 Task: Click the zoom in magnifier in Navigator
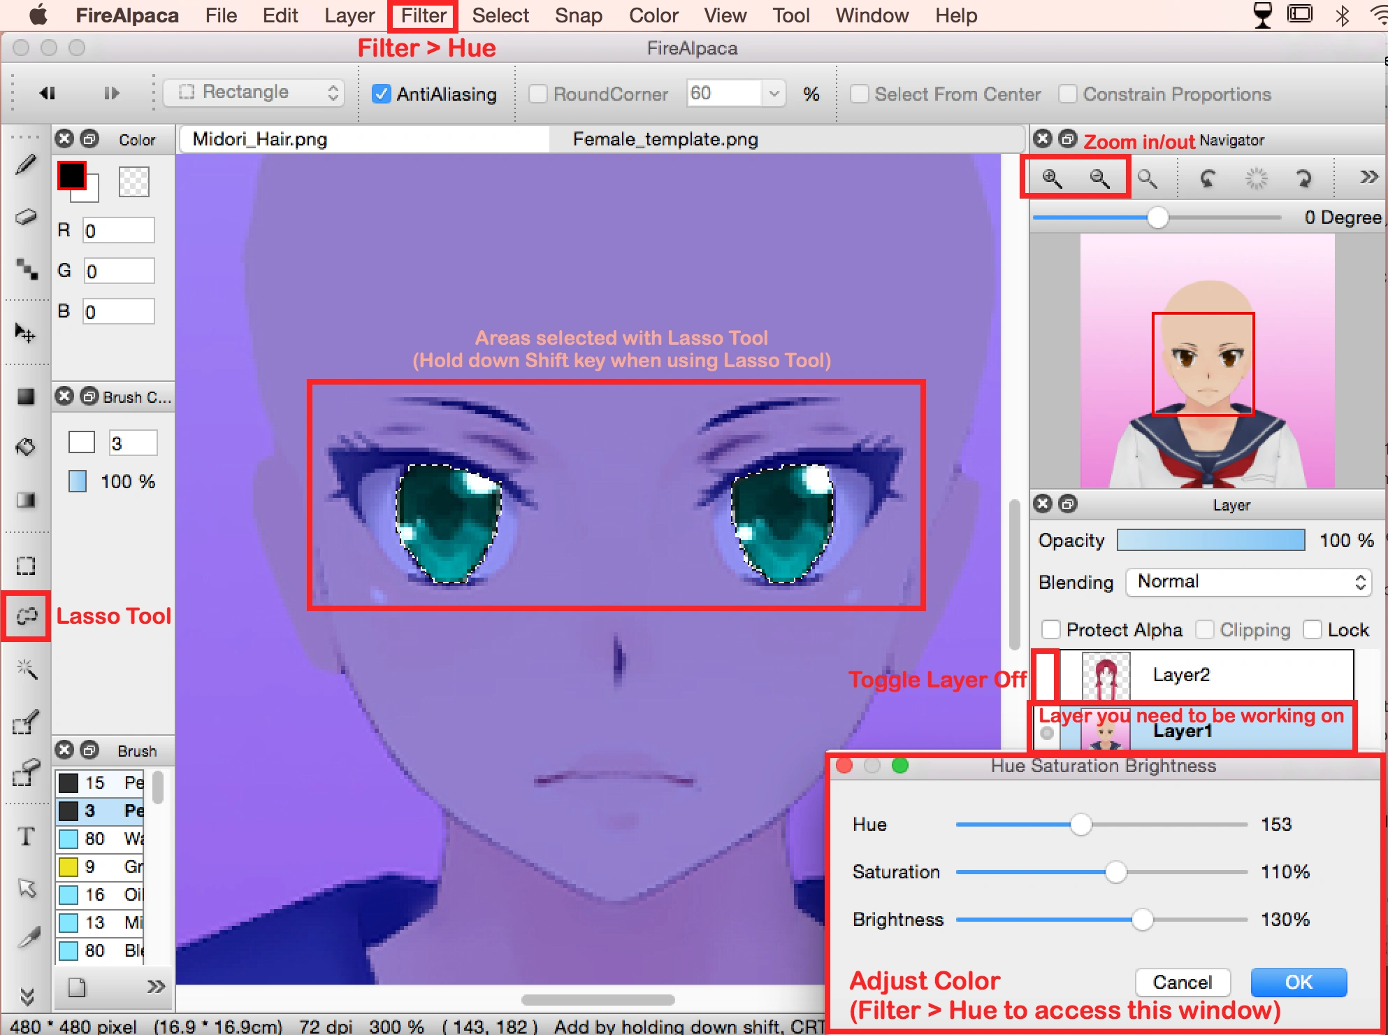(x=1052, y=178)
